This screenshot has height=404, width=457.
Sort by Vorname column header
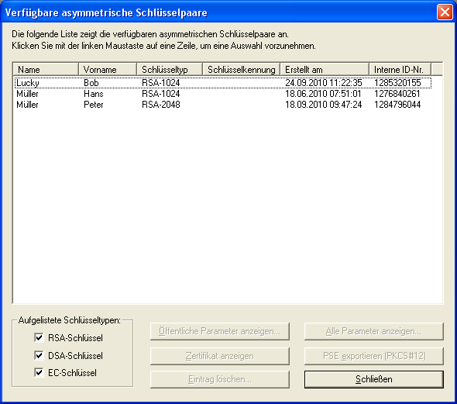tap(108, 70)
